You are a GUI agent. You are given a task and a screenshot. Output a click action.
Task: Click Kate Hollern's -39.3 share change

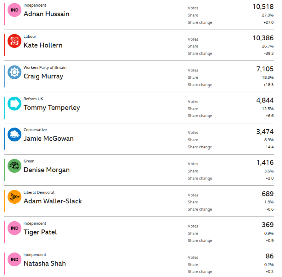pyautogui.click(x=268, y=53)
